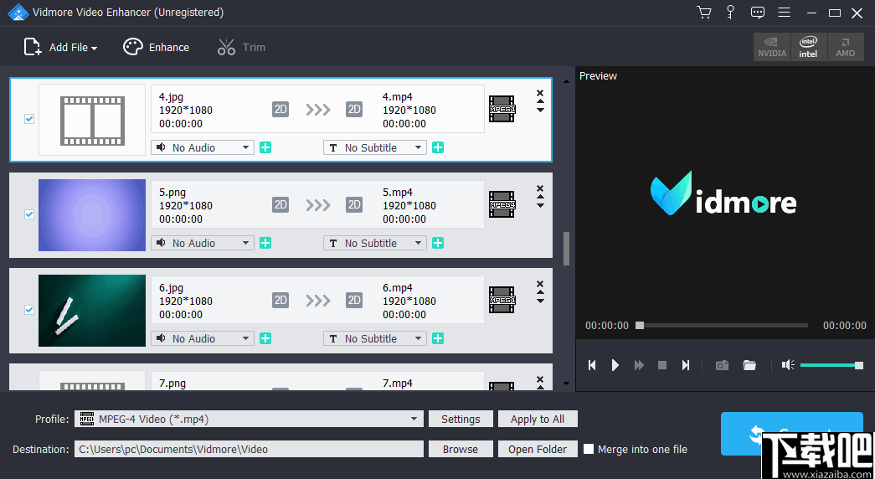Screen dimensions: 875x479
Task: Remove 6.jpg from the list
Action: [x=539, y=284]
